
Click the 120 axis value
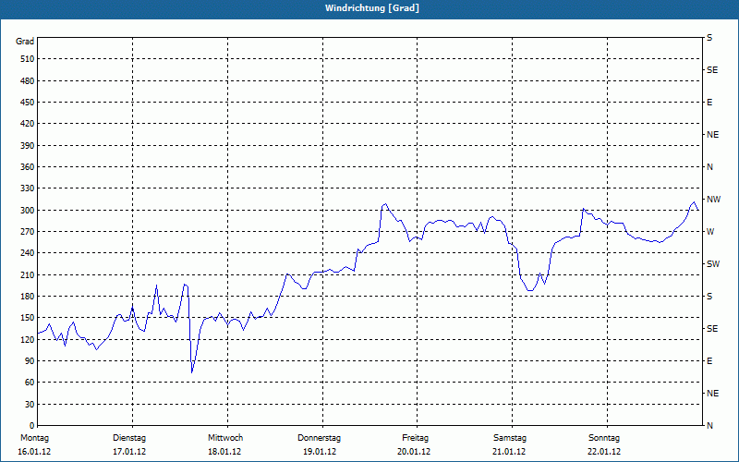[x=28, y=339]
